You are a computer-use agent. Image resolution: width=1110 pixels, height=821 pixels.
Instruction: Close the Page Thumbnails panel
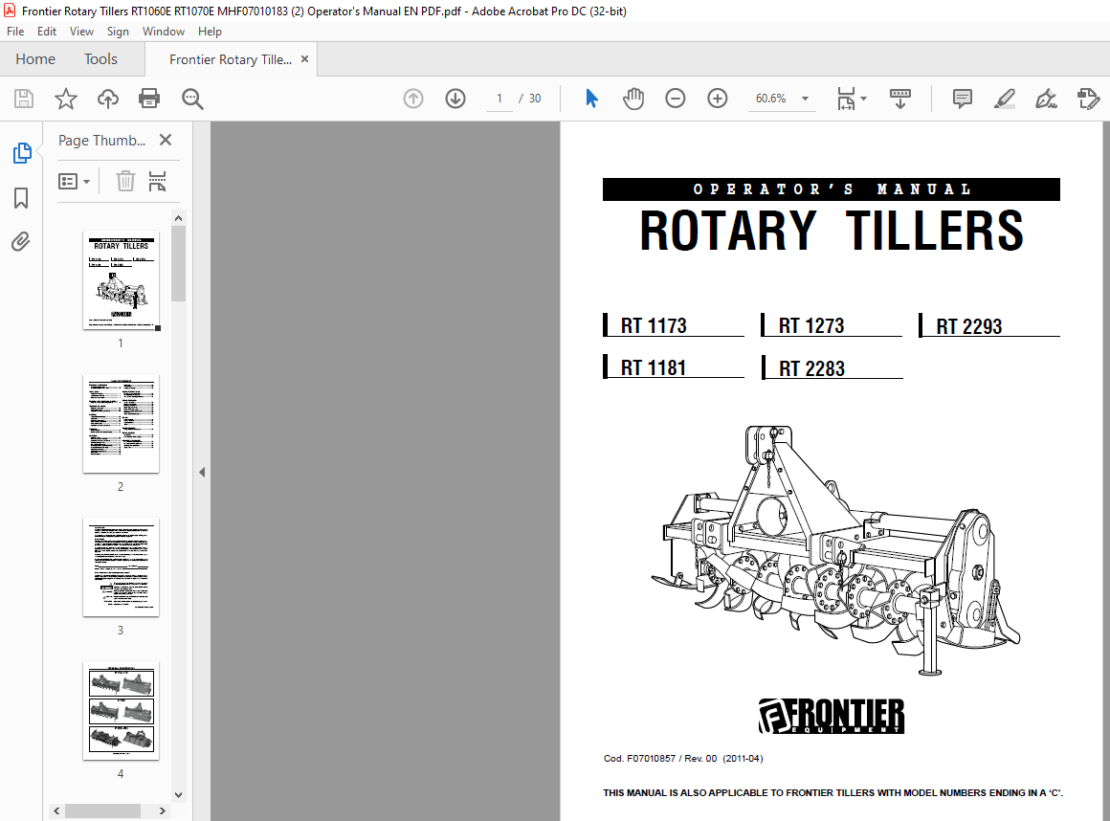coord(166,140)
